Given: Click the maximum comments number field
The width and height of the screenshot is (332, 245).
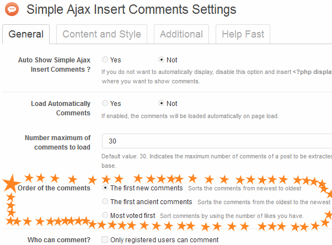Looking at the screenshot, I should [x=216, y=141].
